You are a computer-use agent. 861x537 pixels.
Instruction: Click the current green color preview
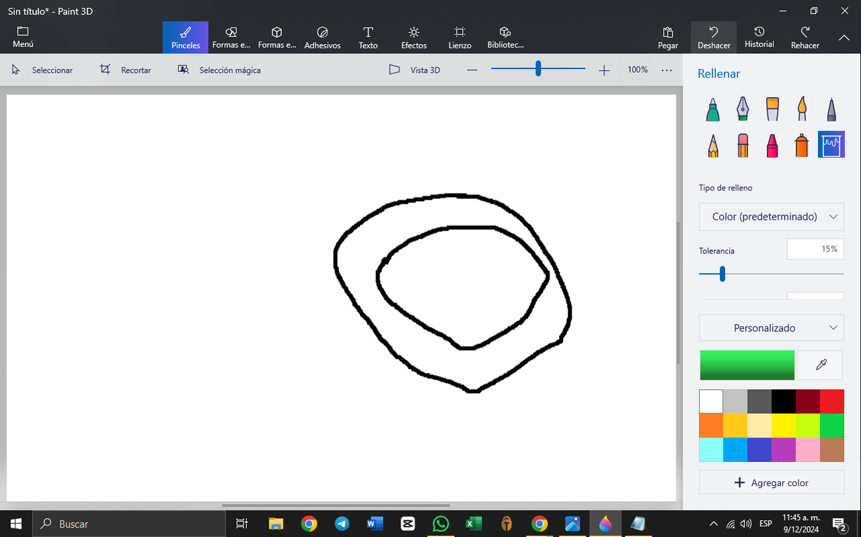point(747,365)
